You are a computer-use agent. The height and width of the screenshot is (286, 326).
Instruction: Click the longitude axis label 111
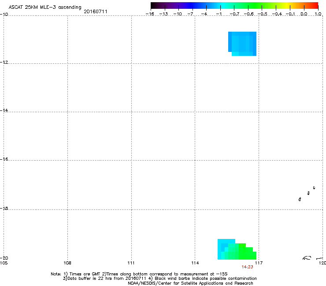pyautogui.click(x=131, y=263)
